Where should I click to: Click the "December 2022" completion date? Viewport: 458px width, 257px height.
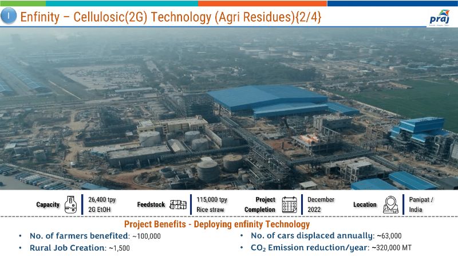click(x=321, y=204)
